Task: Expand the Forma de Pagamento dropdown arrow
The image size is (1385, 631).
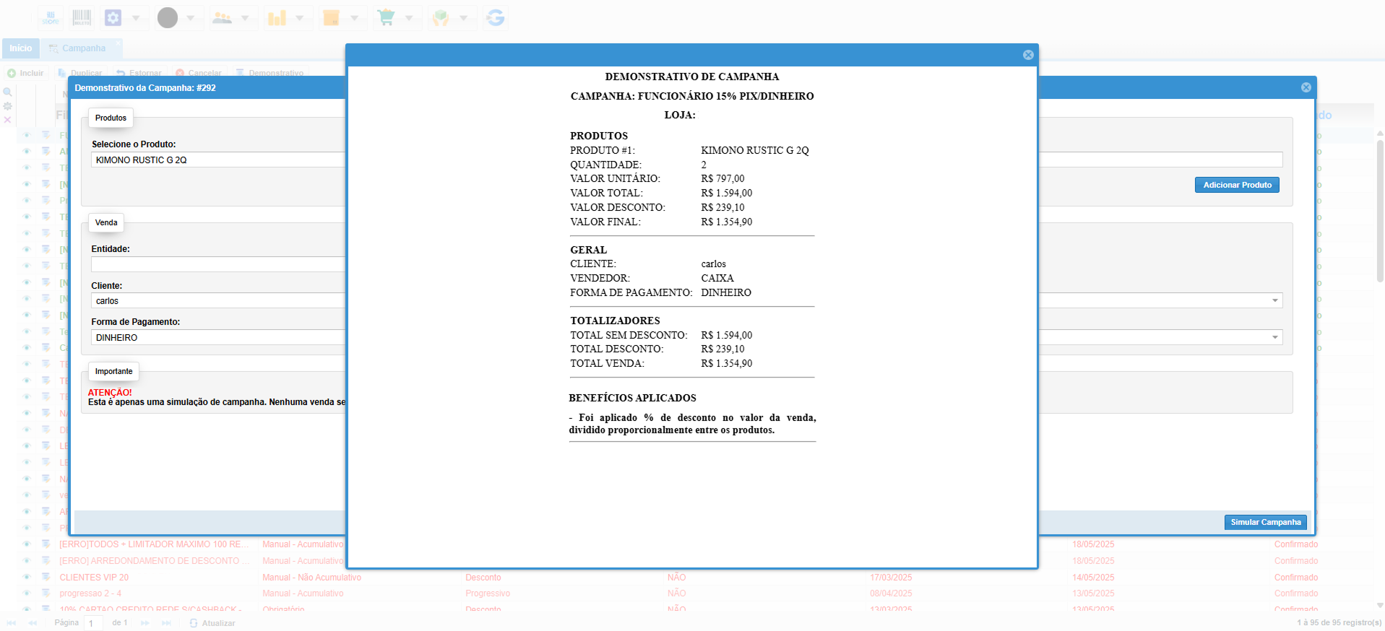Action: (x=1274, y=337)
